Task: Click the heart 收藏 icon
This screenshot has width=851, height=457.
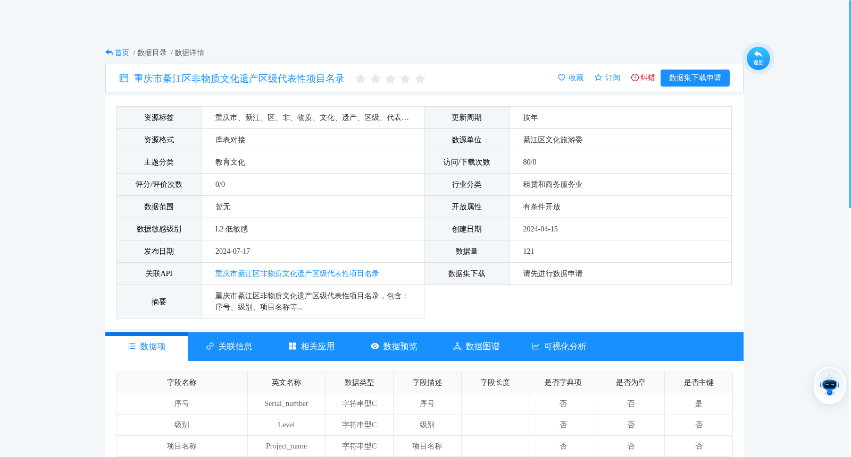Action: [x=562, y=77]
